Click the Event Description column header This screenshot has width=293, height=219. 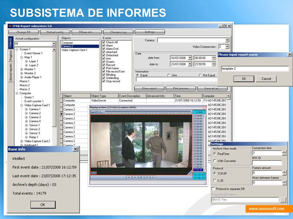pyautogui.click(x=132, y=96)
